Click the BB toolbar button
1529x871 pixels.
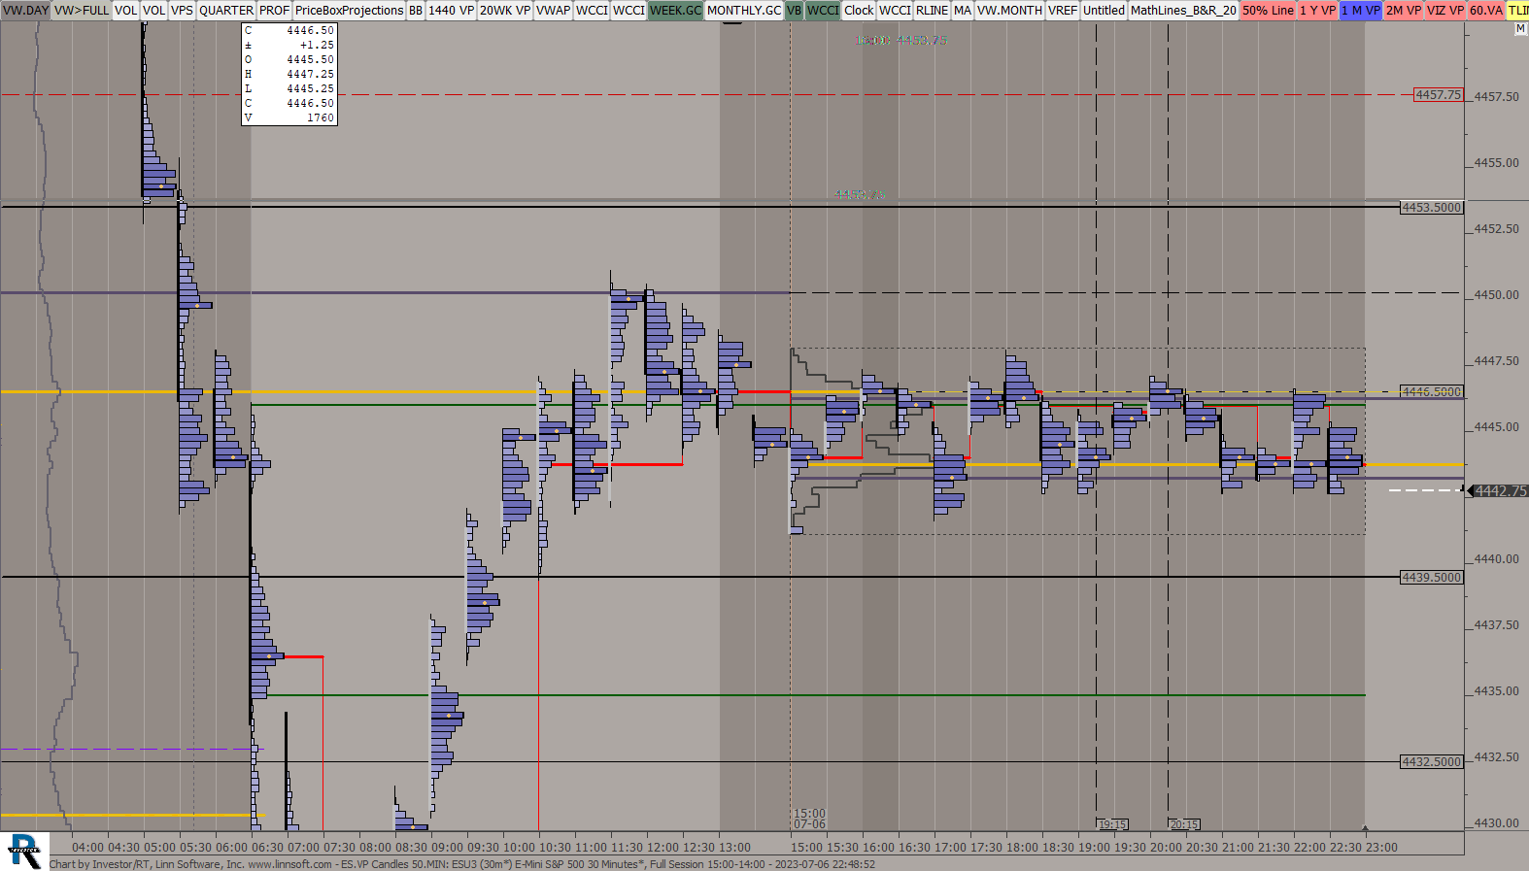(416, 10)
